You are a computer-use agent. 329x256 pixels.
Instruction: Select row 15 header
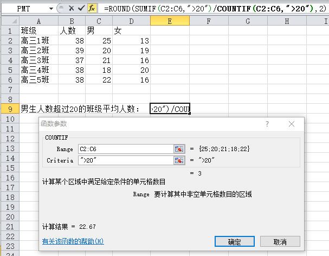tap(10, 167)
